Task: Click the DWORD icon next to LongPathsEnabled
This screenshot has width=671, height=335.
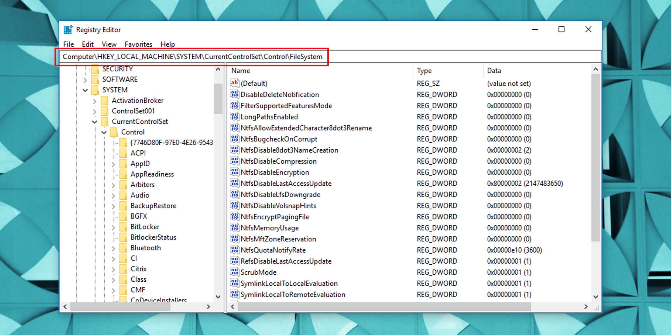Action: coord(234,117)
